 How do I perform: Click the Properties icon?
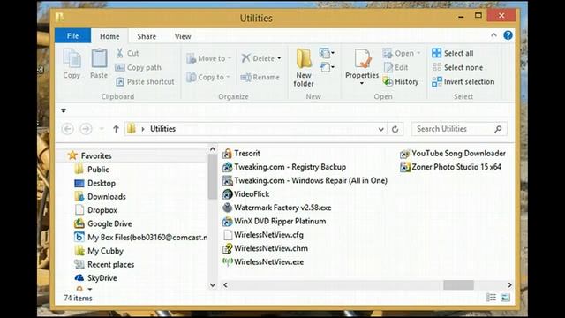(x=362, y=59)
